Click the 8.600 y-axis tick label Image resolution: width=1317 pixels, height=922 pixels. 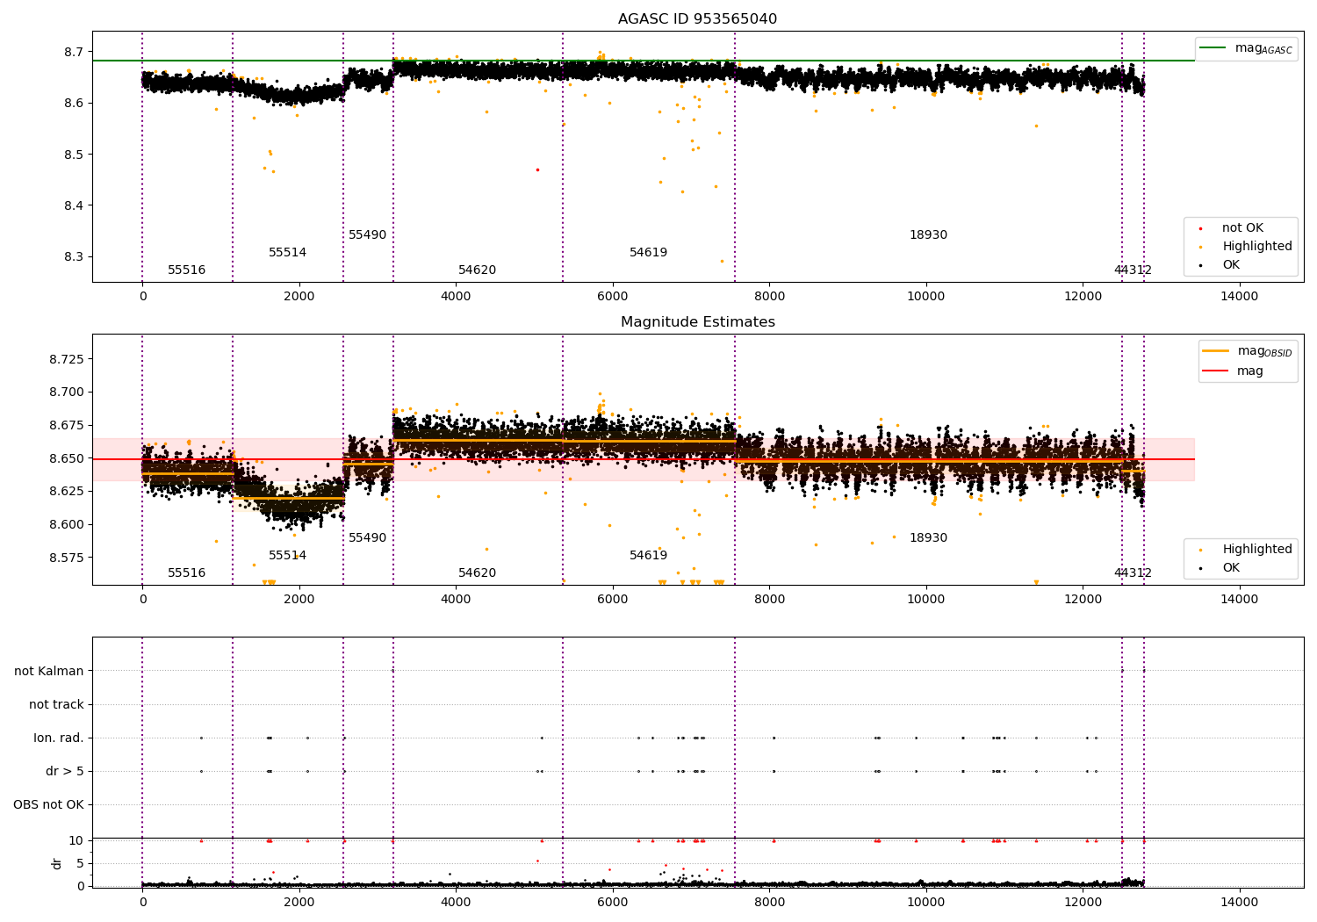click(66, 525)
